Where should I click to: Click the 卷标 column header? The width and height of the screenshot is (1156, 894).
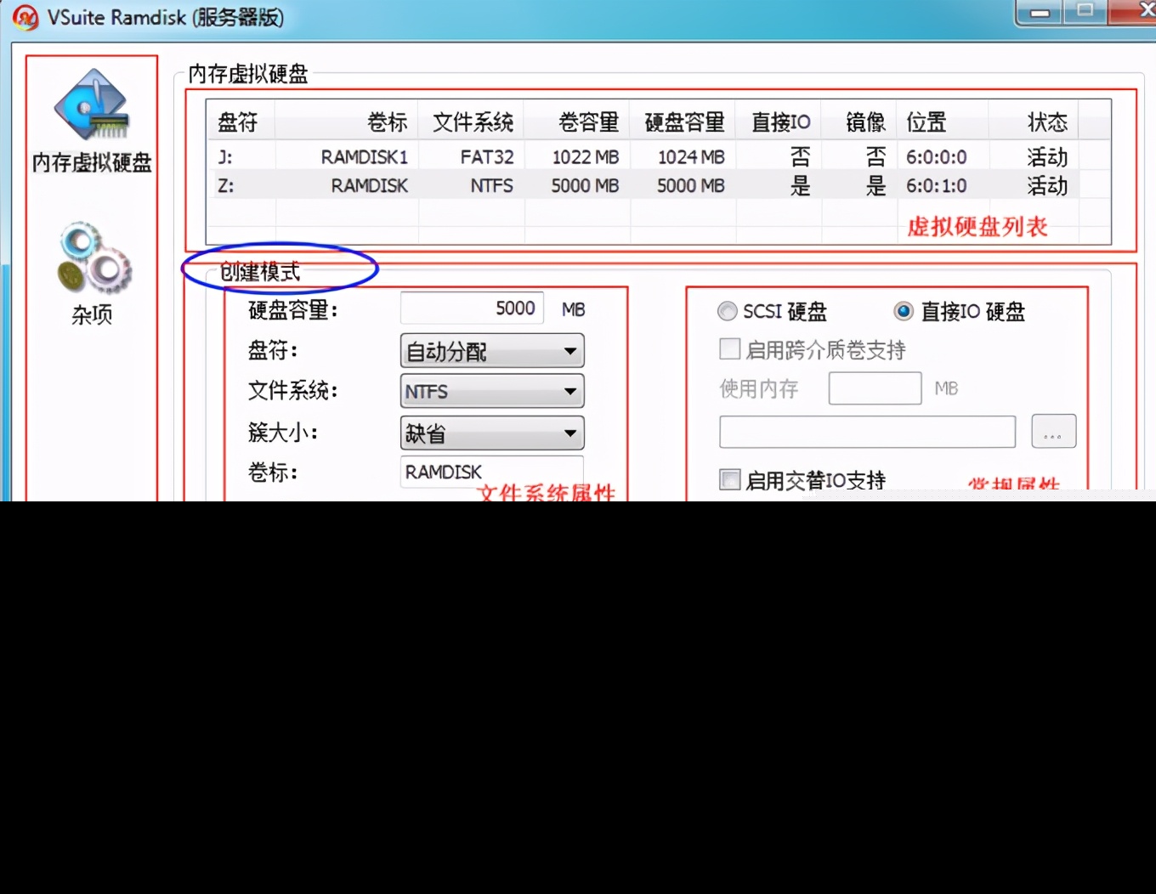click(x=347, y=122)
